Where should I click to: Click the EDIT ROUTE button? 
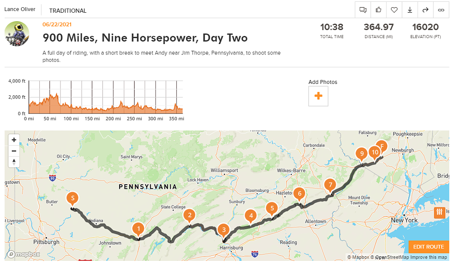point(428,246)
